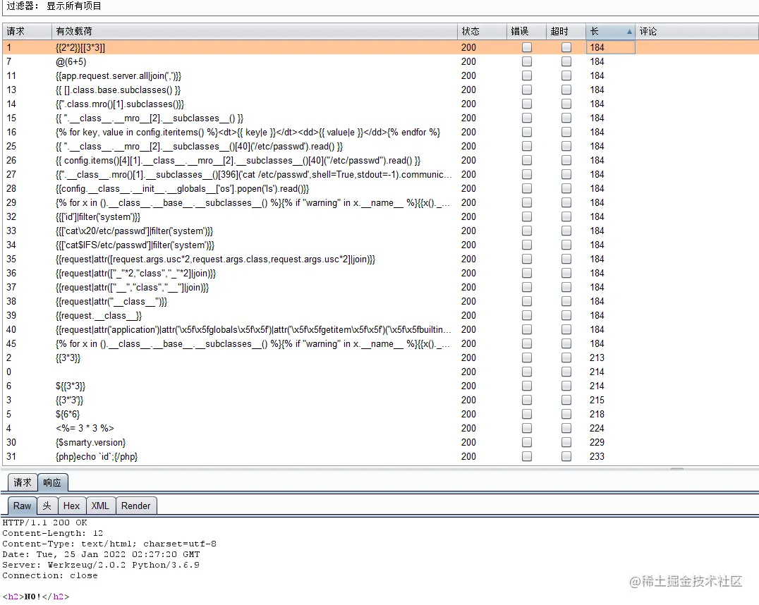Toggle 超时 checkbox for request 30
759x605 pixels.
[566, 442]
